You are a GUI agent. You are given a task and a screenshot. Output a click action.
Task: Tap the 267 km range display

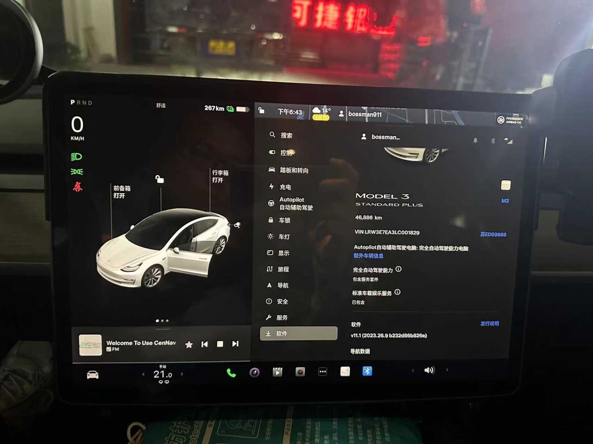point(214,108)
